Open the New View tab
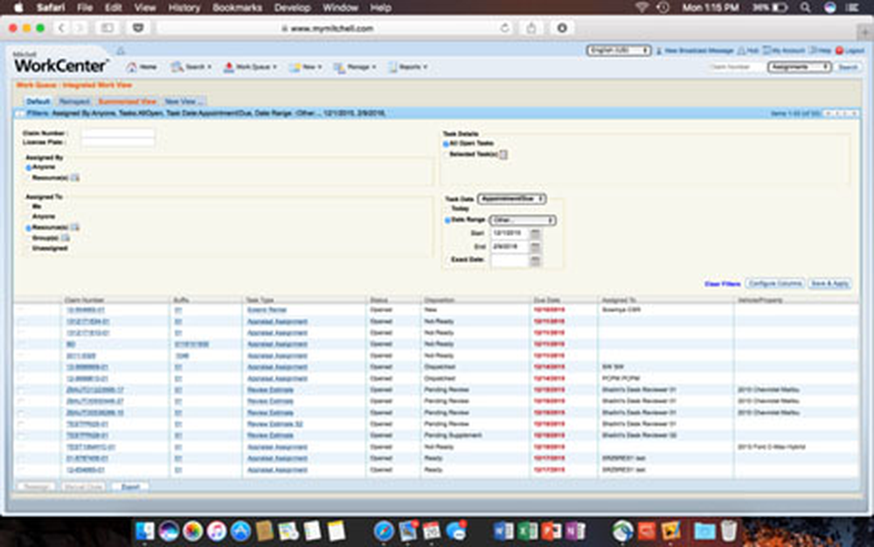This screenshot has height=547, width=874. pos(184,101)
